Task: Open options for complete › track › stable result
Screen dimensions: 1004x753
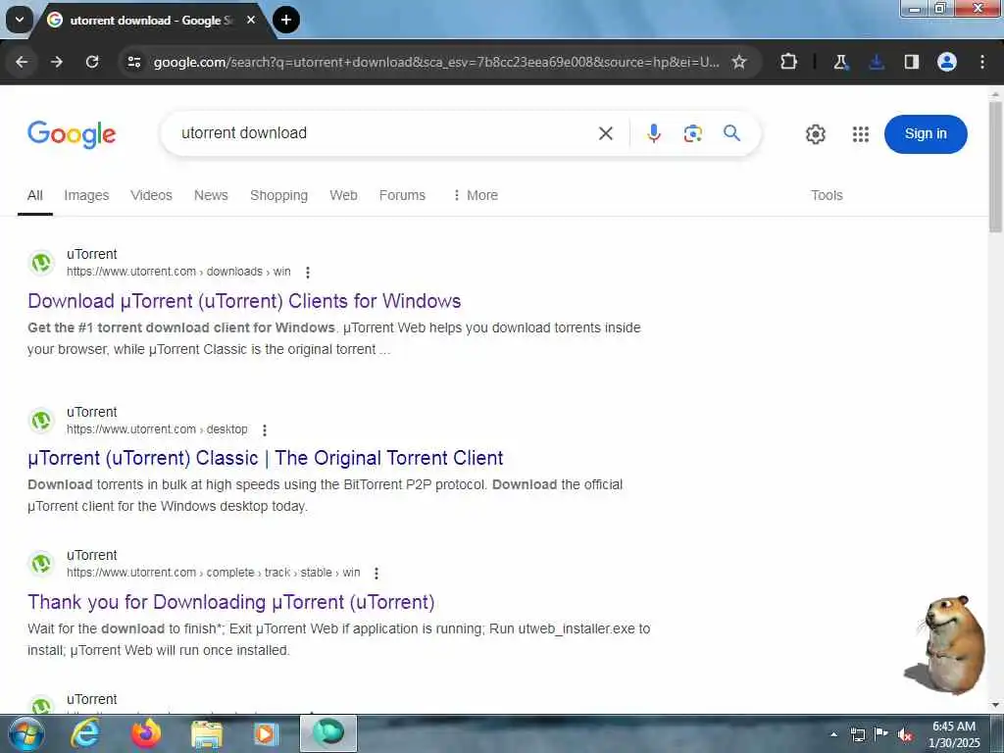Action: (x=376, y=573)
